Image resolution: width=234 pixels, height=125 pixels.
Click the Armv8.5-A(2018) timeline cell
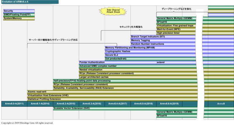(x=143, y=104)
